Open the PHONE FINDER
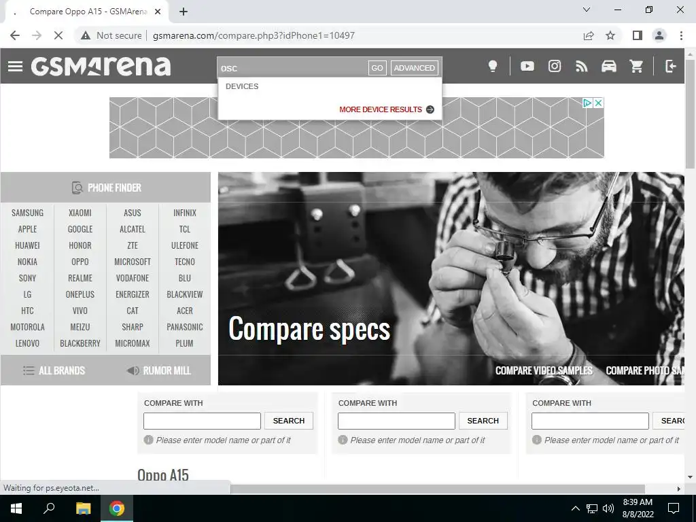Viewport: 696px width, 522px height. (105, 188)
